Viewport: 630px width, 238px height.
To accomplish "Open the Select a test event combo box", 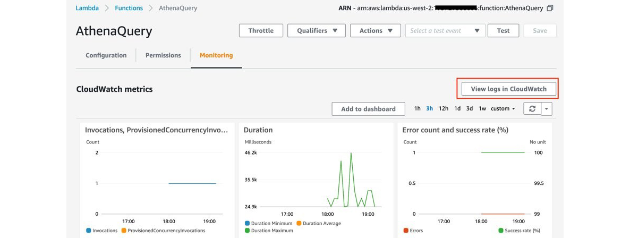I will pyautogui.click(x=446, y=31).
